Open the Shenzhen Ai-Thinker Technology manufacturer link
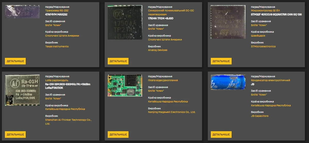 pos(68,122)
